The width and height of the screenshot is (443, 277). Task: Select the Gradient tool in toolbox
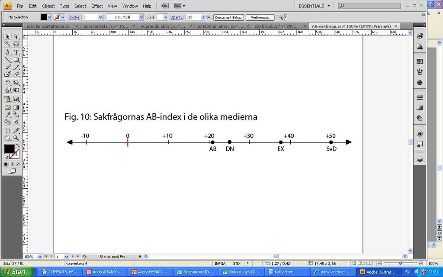16,107
